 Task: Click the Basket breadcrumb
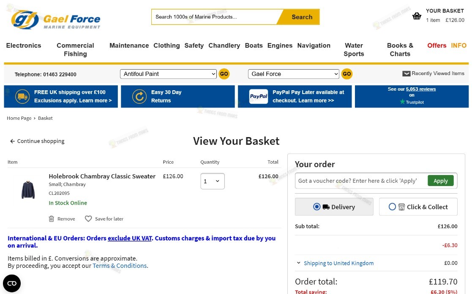pyautogui.click(x=45, y=118)
